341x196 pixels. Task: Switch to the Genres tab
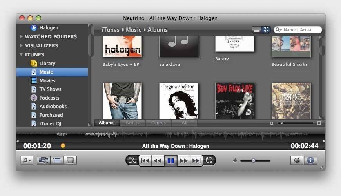click(158, 123)
